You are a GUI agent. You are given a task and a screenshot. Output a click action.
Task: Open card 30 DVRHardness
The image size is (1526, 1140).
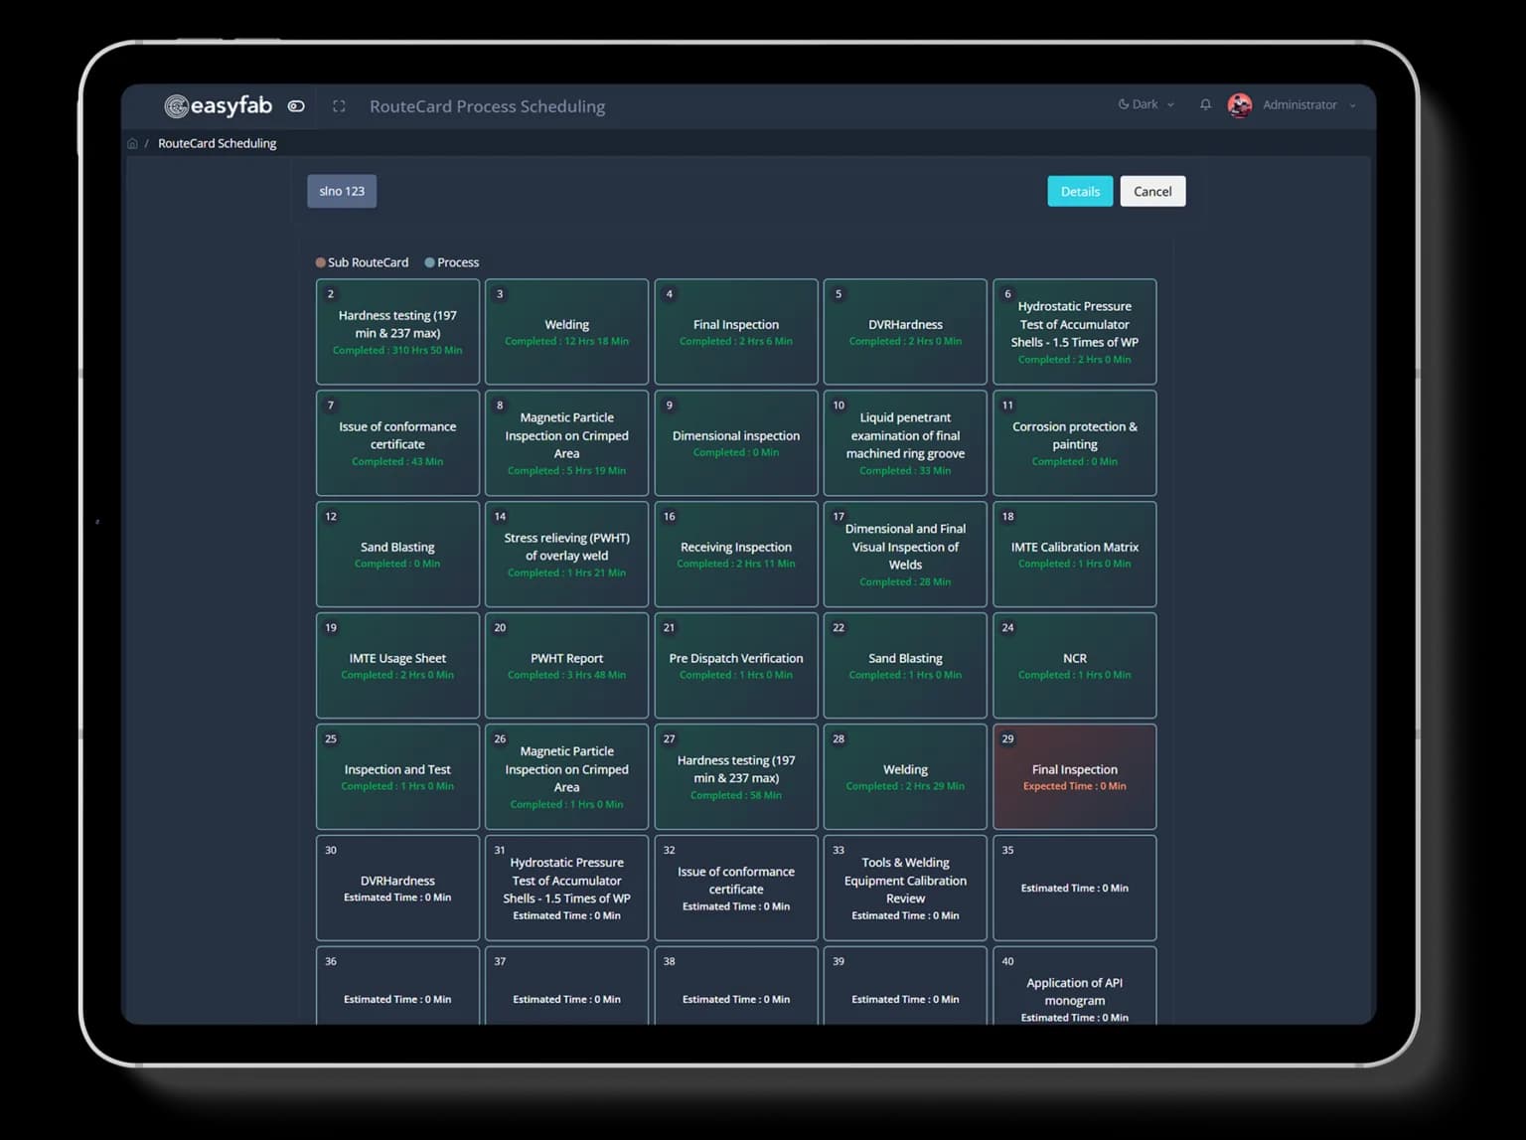[397, 889]
